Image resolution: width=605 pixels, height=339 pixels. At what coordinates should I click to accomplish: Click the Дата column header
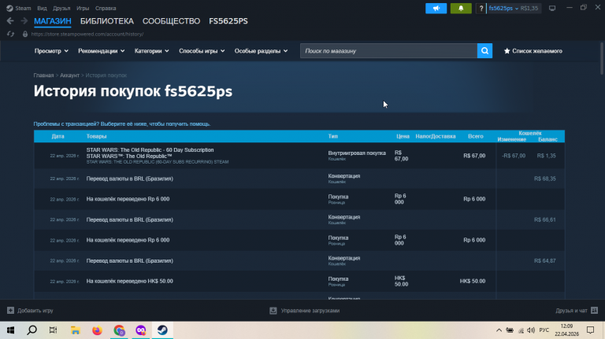tap(58, 136)
